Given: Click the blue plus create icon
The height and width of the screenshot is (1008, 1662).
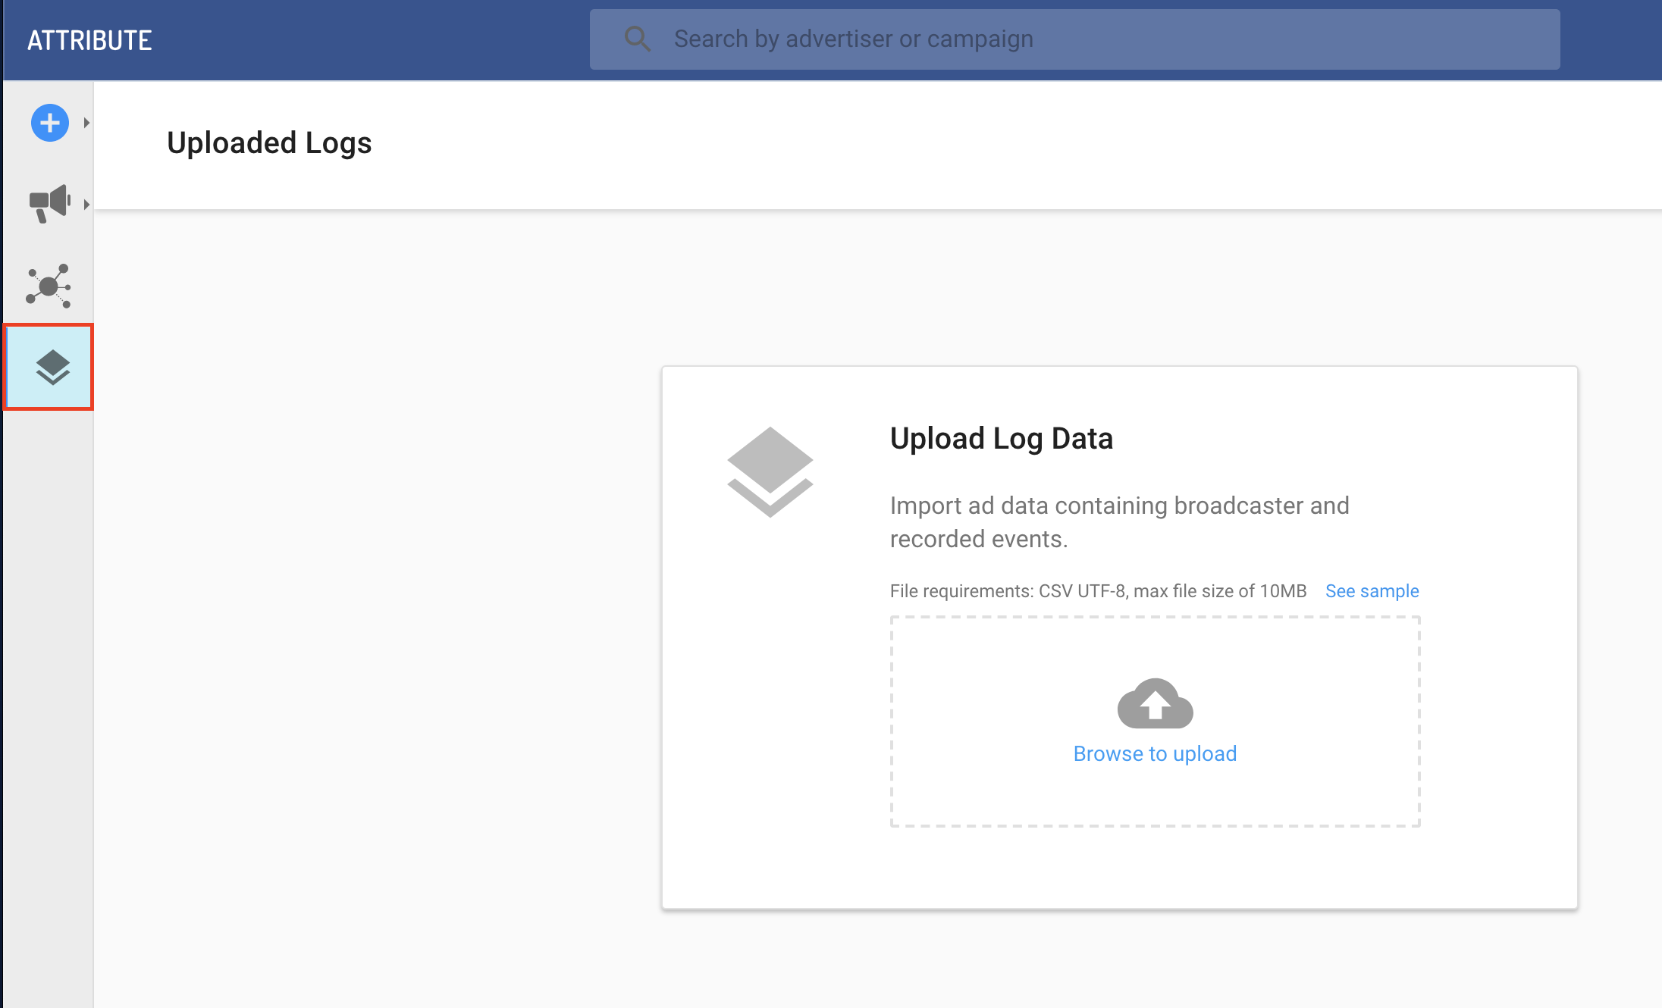Looking at the screenshot, I should pyautogui.click(x=50, y=123).
